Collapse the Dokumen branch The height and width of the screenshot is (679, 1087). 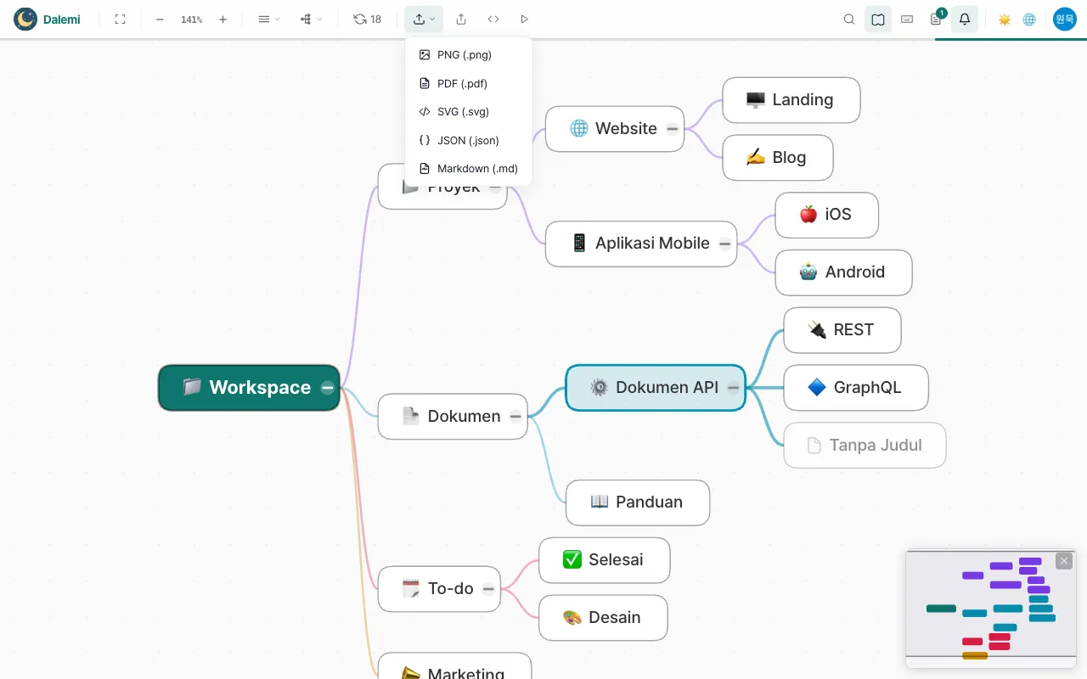tap(515, 416)
